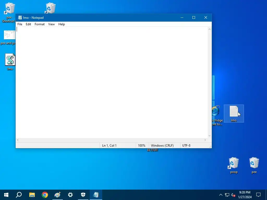
Task: Select the lmo script file desktop icon
Action: tap(10, 62)
